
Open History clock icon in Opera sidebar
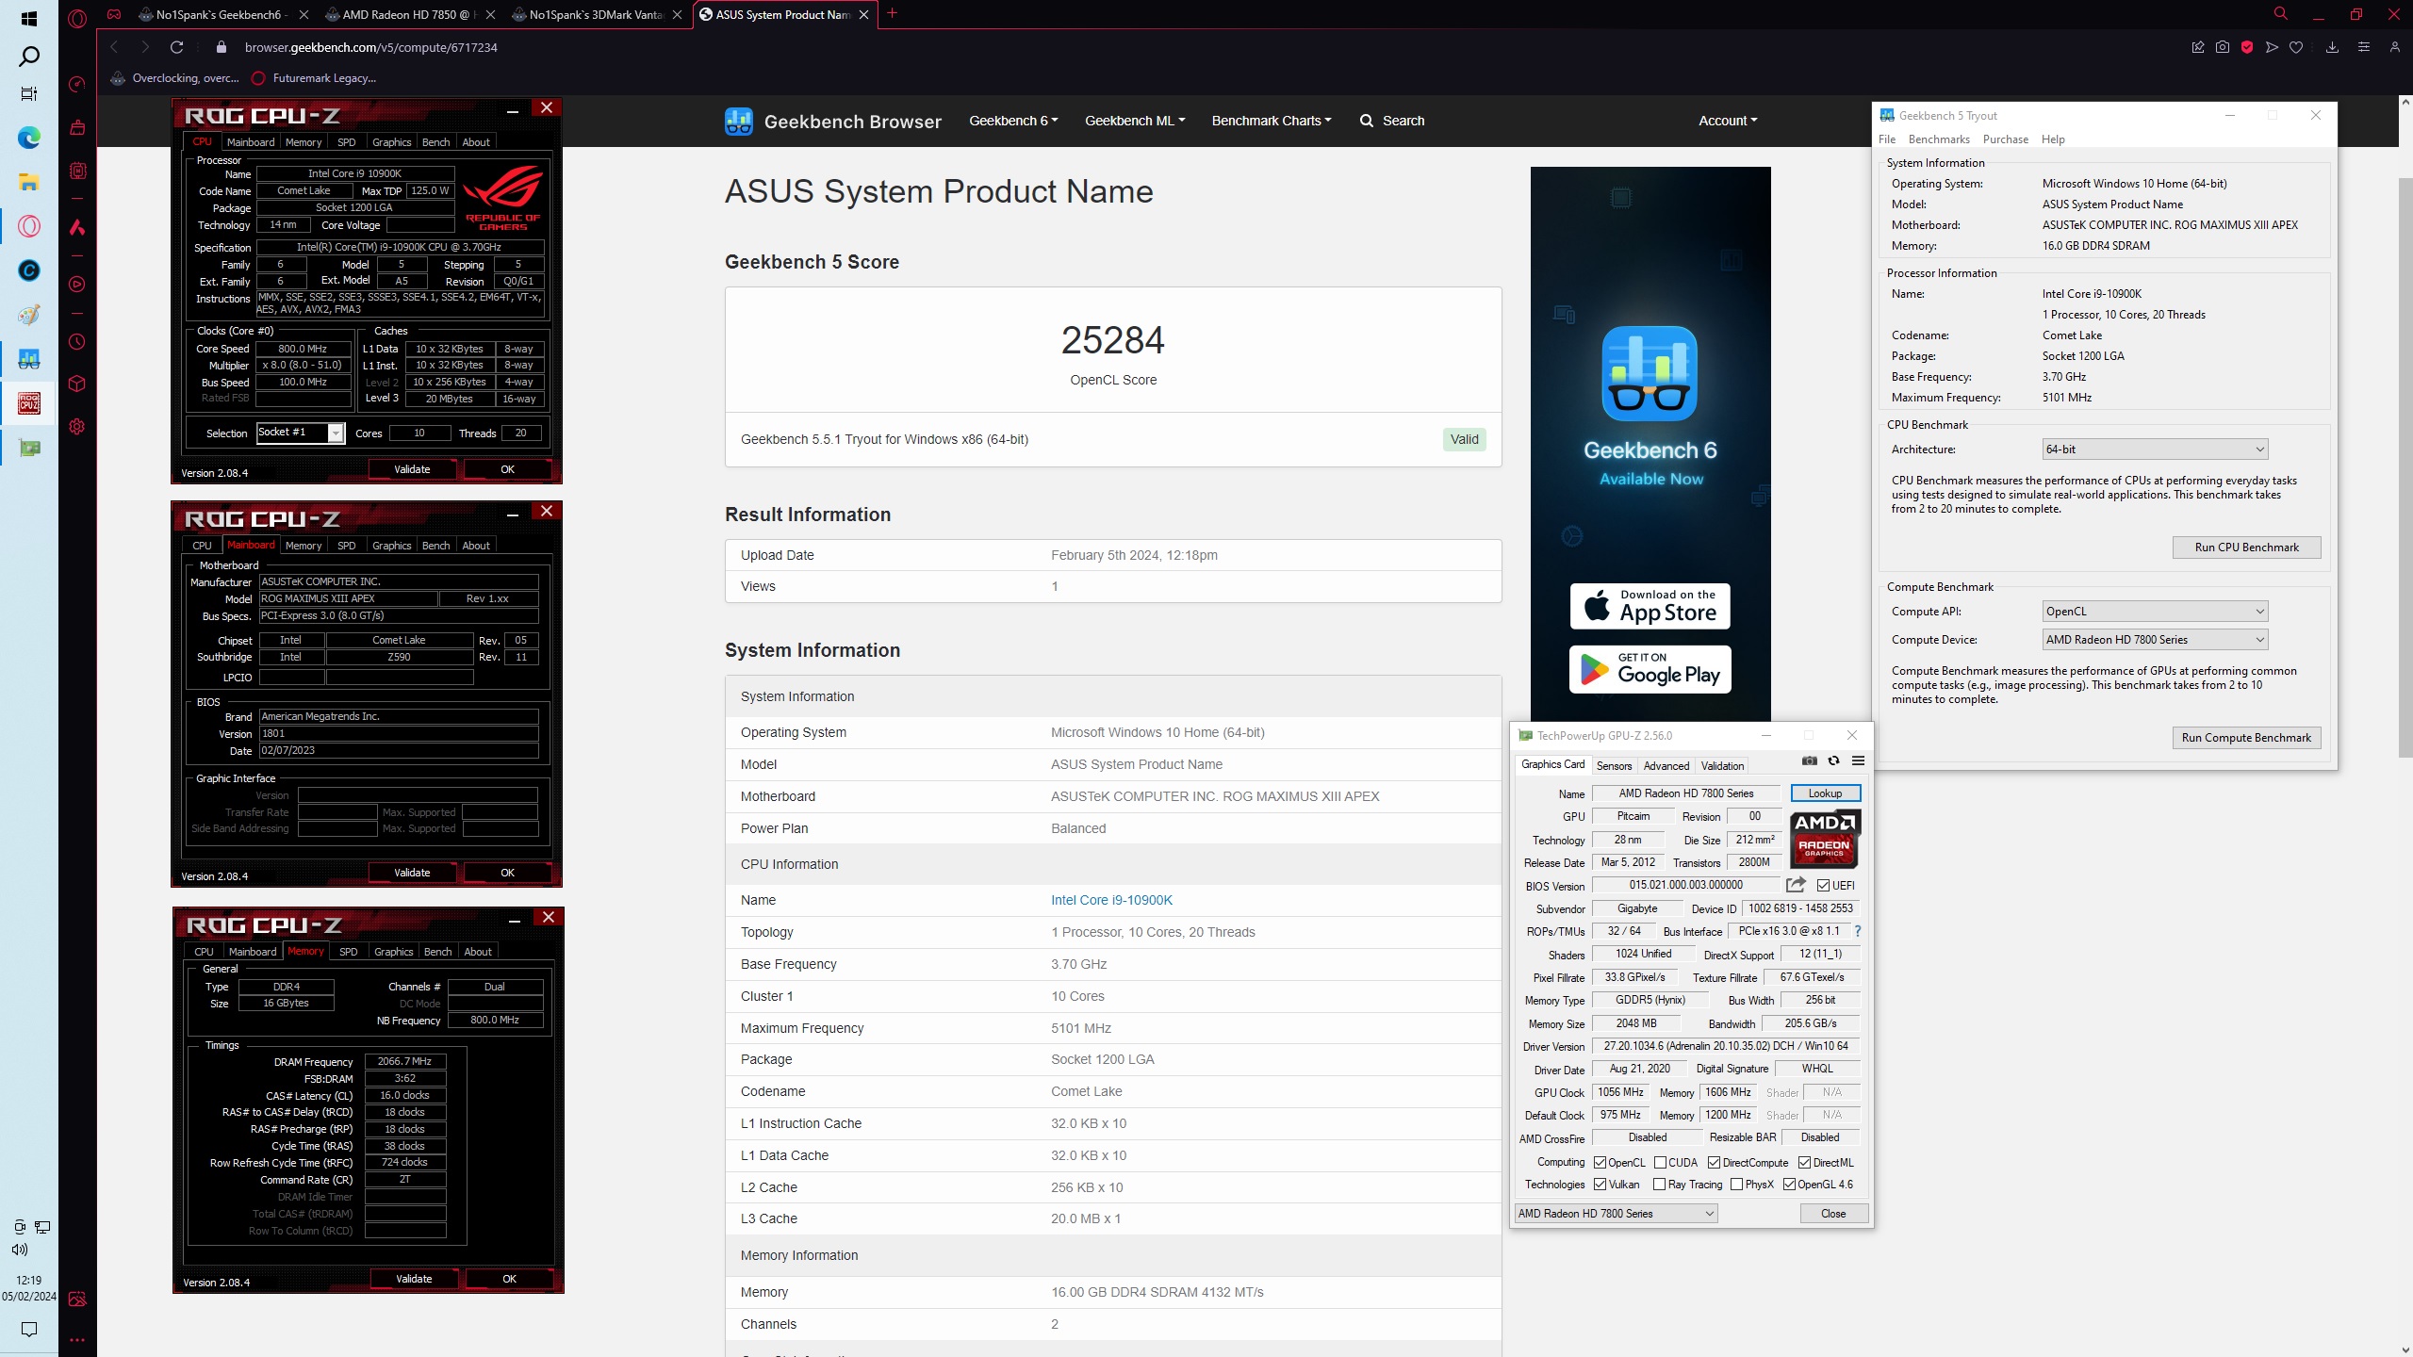tap(77, 342)
